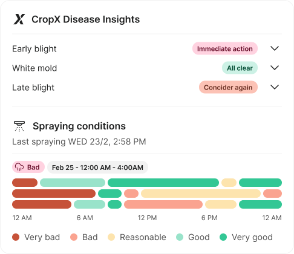This screenshot has height=254, width=294.
Task: Click the All clear status badge
Action: click(x=240, y=68)
